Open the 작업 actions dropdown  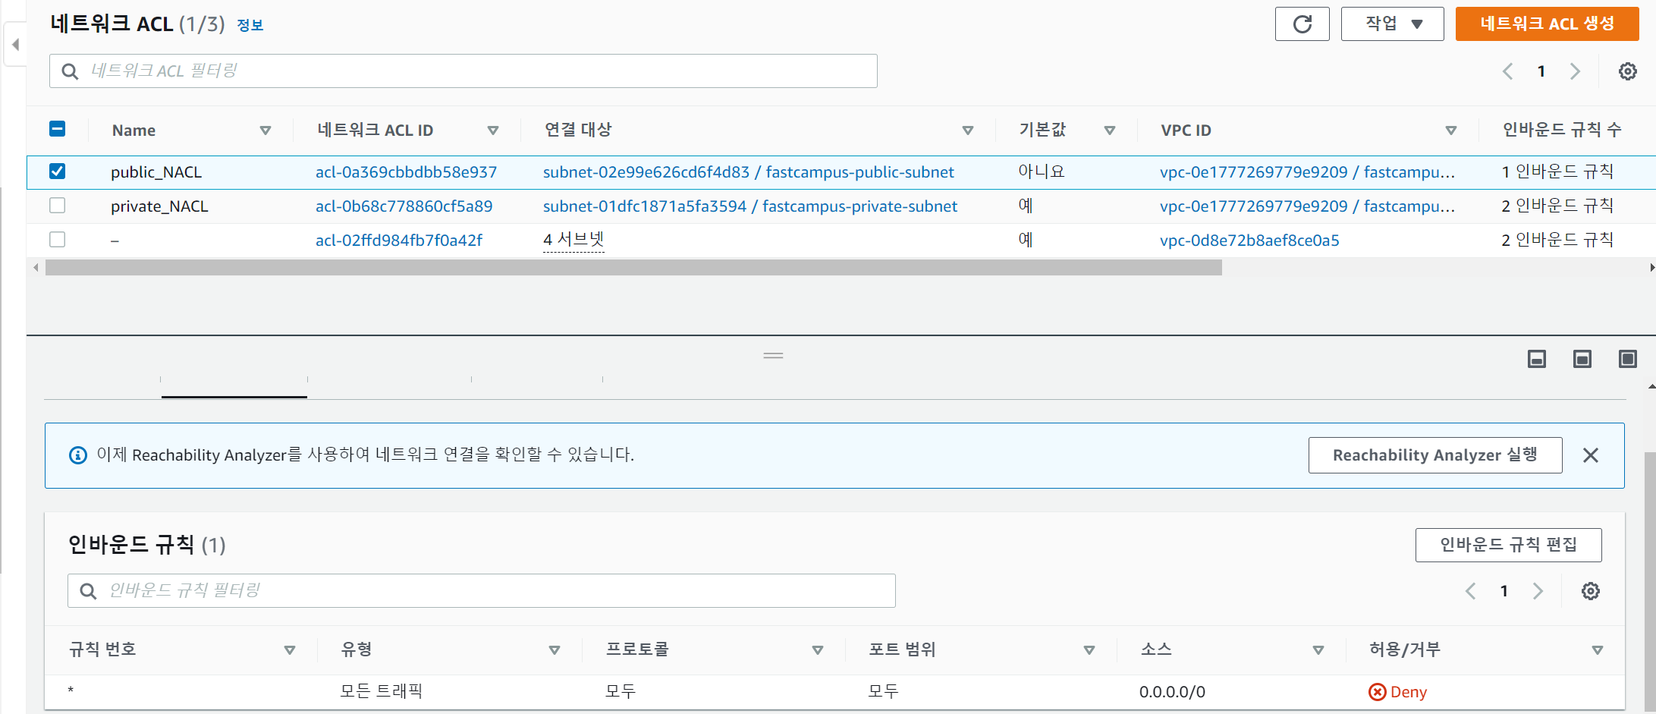pyautogui.click(x=1392, y=24)
